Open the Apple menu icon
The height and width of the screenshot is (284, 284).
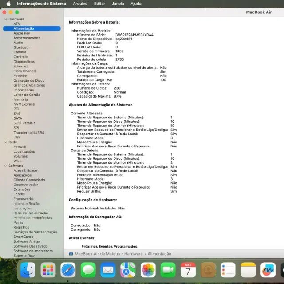[x=8, y=4]
